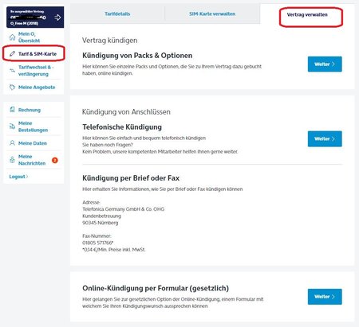Click the messages icon beside Meine Nachrichten
359x327 pixels.
(12, 160)
